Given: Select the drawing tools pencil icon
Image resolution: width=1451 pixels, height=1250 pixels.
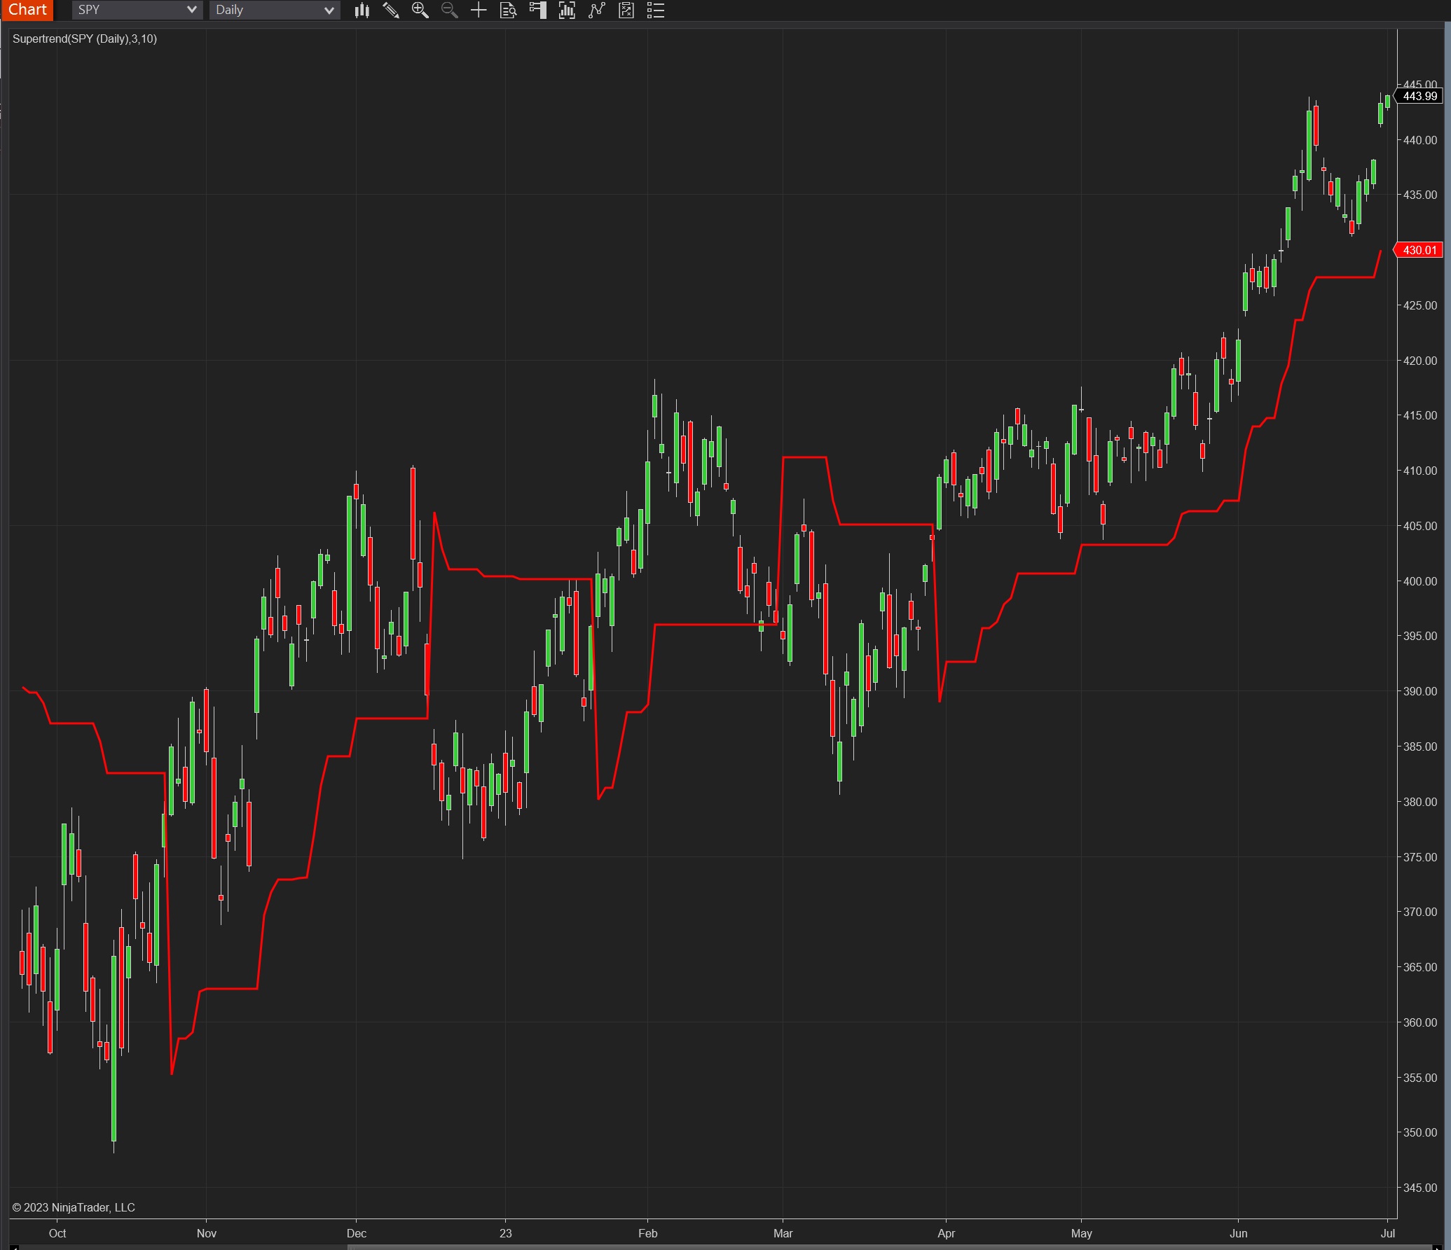Looking at the screenshot, I should (391, 11).
